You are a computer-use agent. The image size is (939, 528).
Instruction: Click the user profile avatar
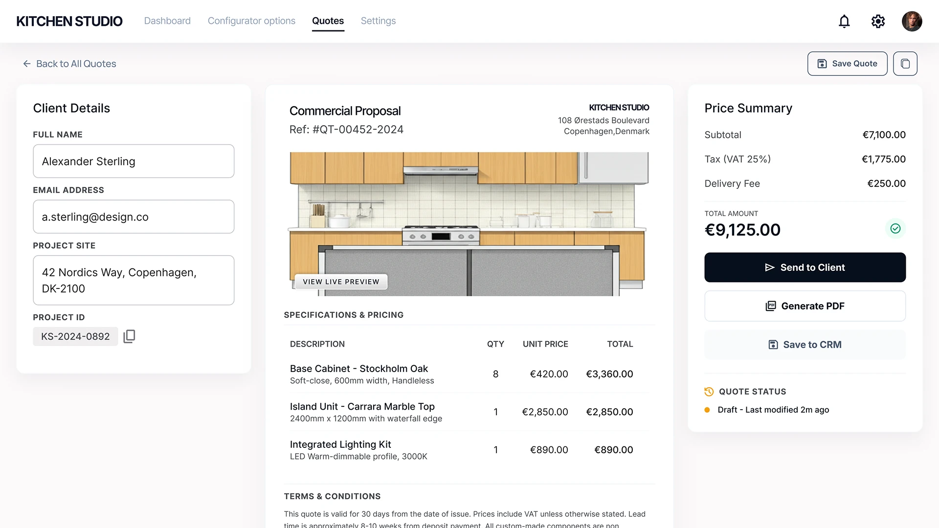coord(912,22)
